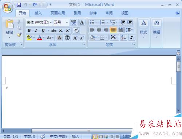Switch to the 插入 tab
The height and width of the screenshot is (139, 182).
tap(38, 13)
